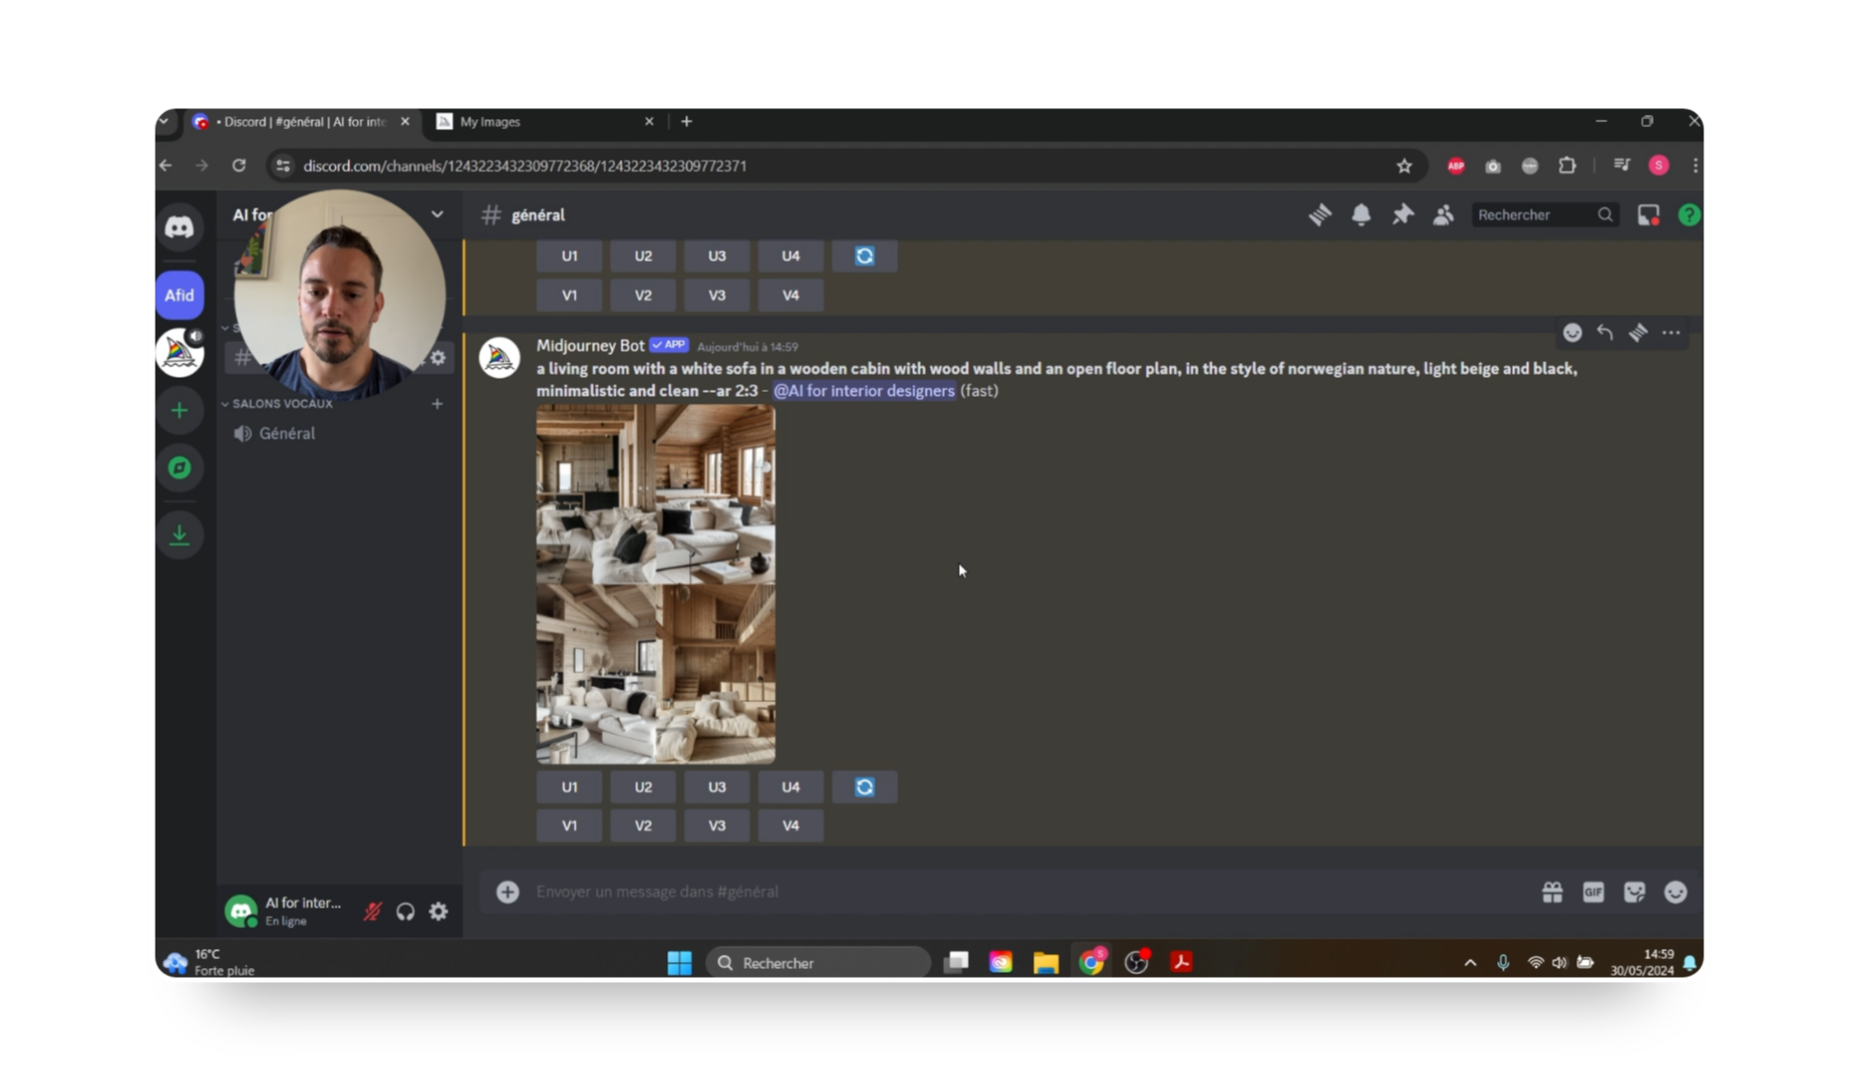This screenshot has width=1859, height=1086.
Task: Open File Explorer from the taskbar
Action: pyautogui.click(x=1045, y=963)
